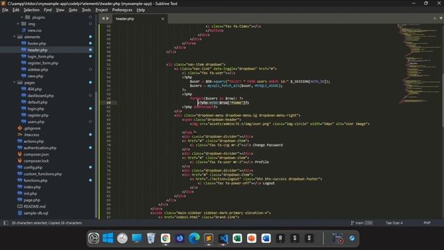Click the main git branch indicator
The width and height of the screenshot is (444, 250).
click(x=361, y=223)
